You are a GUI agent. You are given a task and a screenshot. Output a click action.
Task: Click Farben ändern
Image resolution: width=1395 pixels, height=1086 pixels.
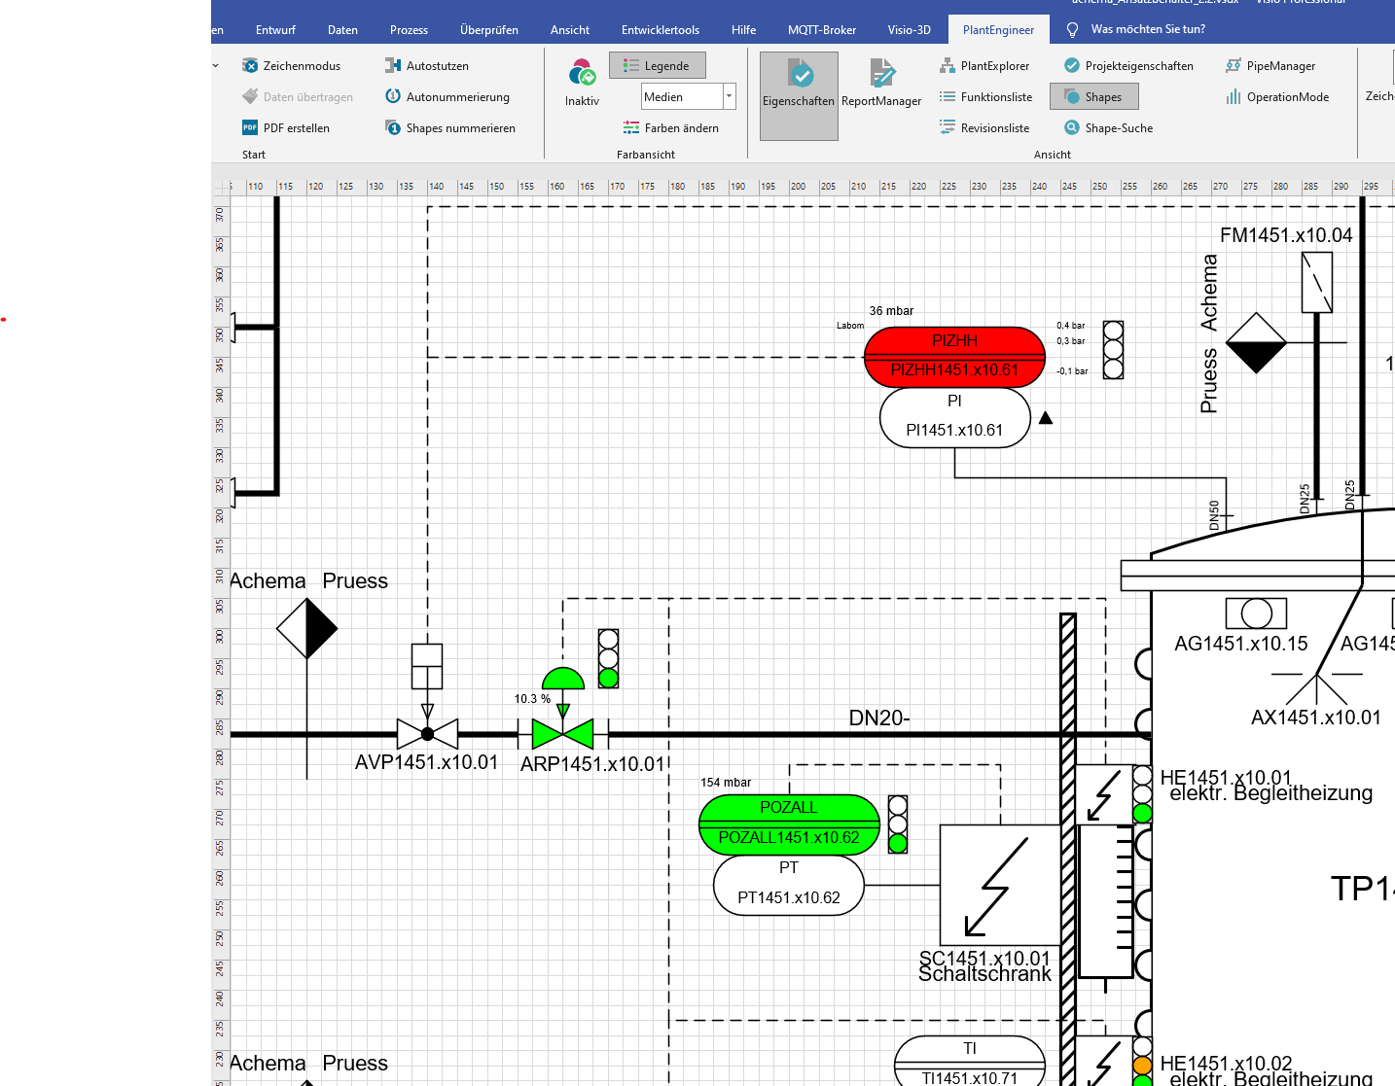point(670,128)
